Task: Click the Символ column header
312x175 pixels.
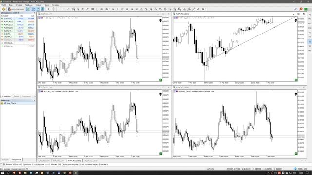Action: (x=5, y=16)
